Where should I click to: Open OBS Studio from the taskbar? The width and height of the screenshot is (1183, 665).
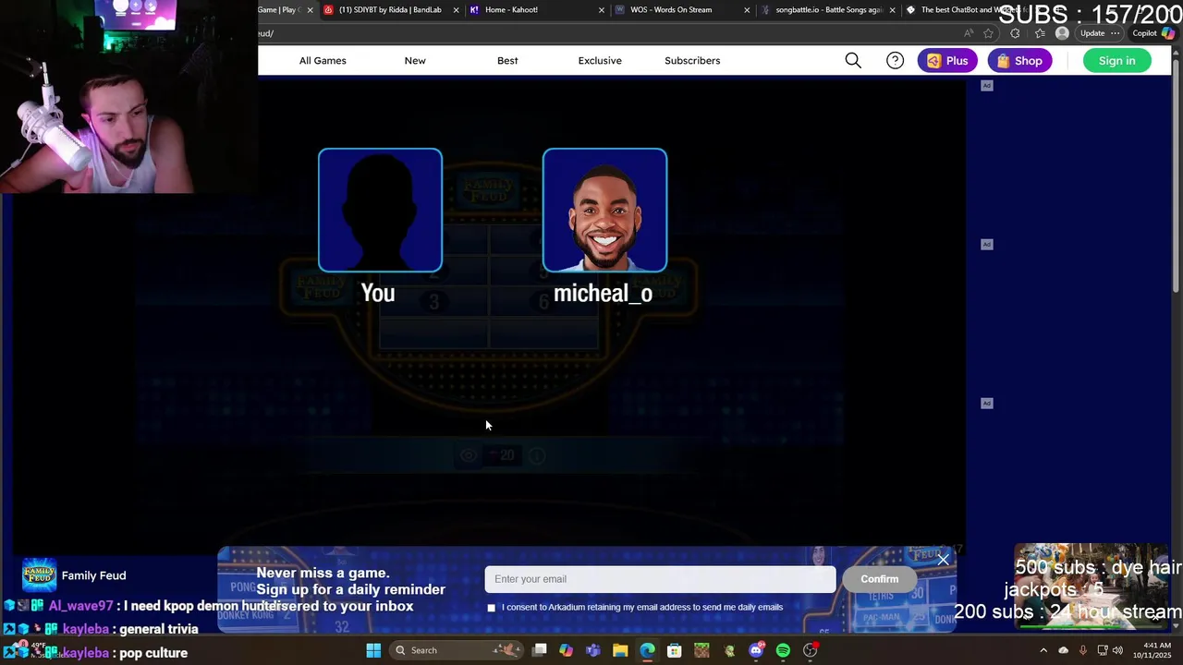(x=811, y=650)
